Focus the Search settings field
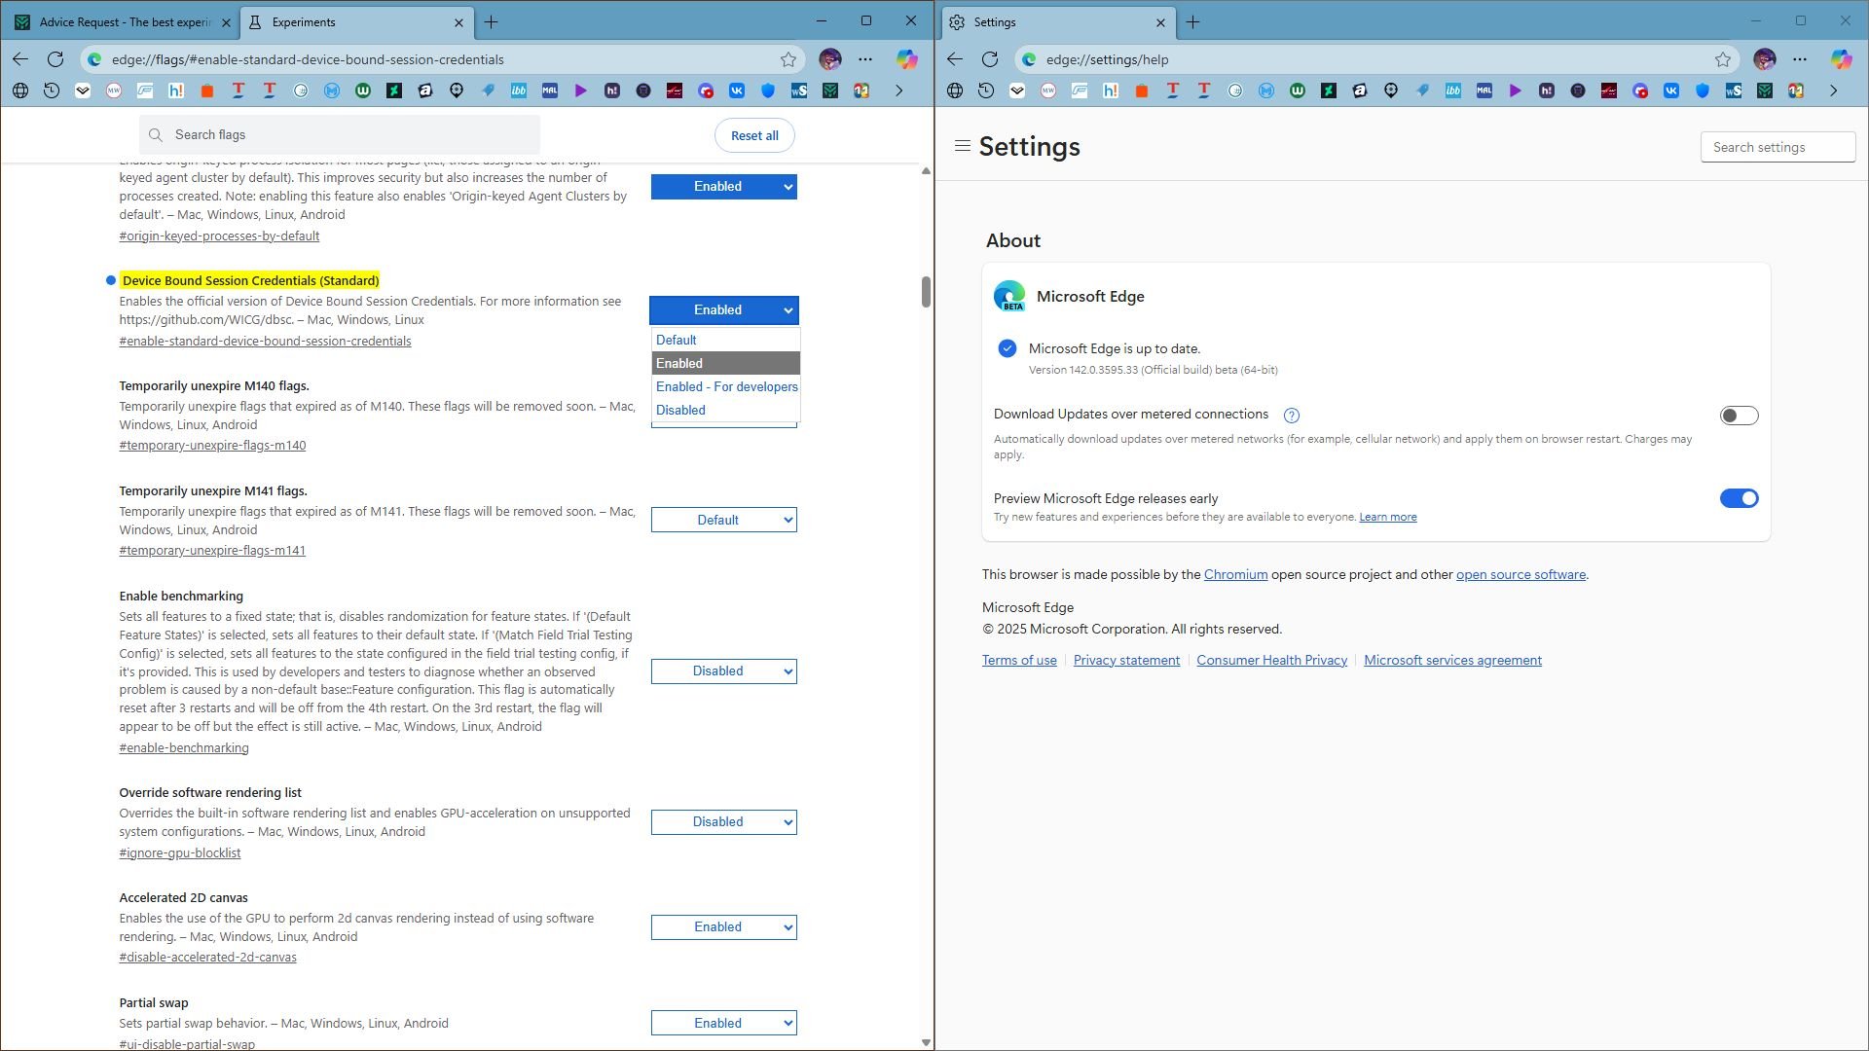Viewport: 1869px width, 1051px height. pyautogui.click(x=1777, y=147)
